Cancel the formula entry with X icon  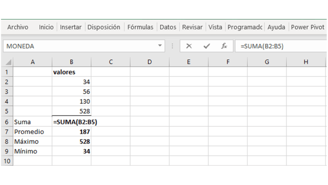click(189, 46)
